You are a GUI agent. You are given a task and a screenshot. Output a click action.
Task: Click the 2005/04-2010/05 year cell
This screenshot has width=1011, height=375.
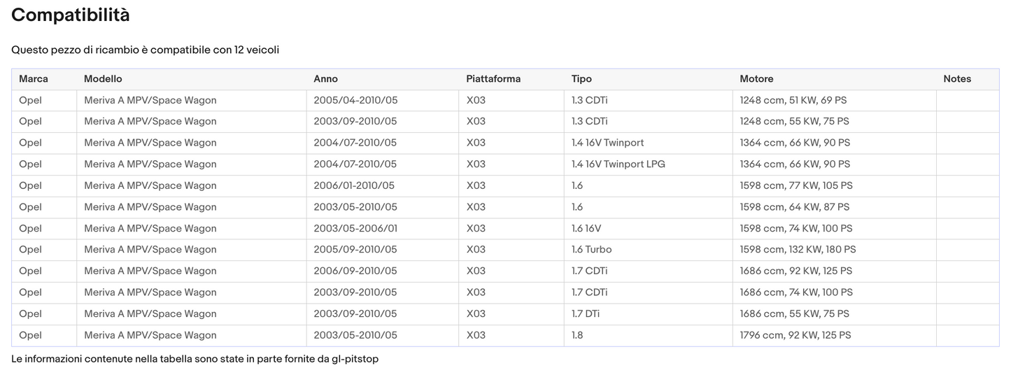(355, 100)
